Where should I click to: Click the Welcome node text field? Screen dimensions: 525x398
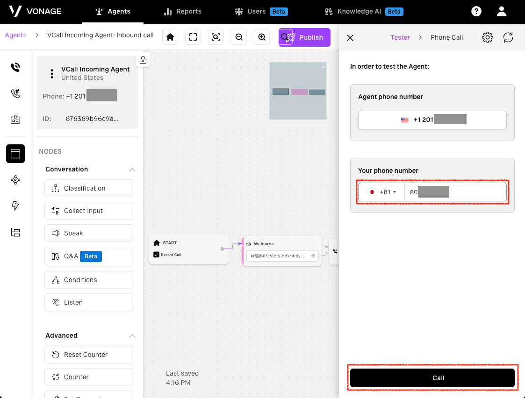282,256
